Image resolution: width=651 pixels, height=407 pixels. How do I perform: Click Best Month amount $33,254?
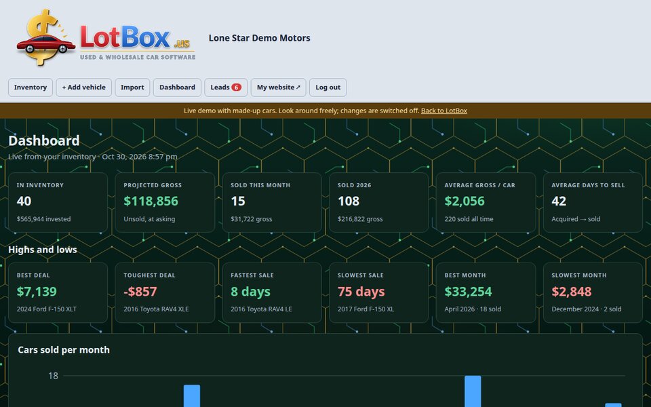coord(468,291)
